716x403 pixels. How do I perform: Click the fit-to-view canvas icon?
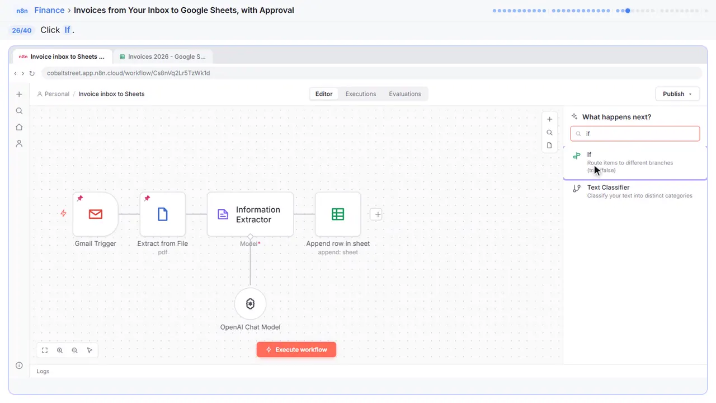pos(45,350)
